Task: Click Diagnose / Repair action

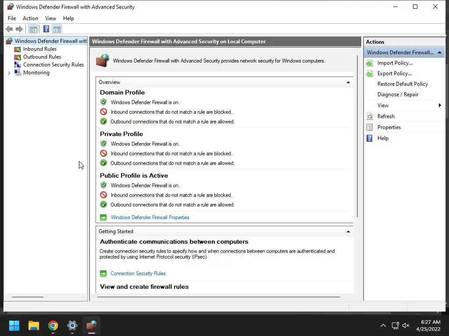Action: (x=398, y=94)
